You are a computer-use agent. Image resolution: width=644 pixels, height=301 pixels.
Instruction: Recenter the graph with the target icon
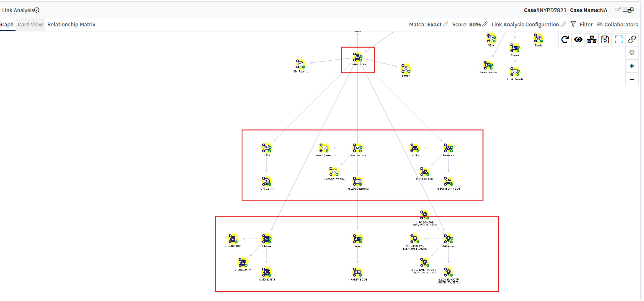tap(632, 52)
